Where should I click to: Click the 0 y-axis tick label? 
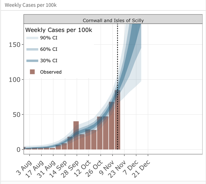click(x=19, y=150)
